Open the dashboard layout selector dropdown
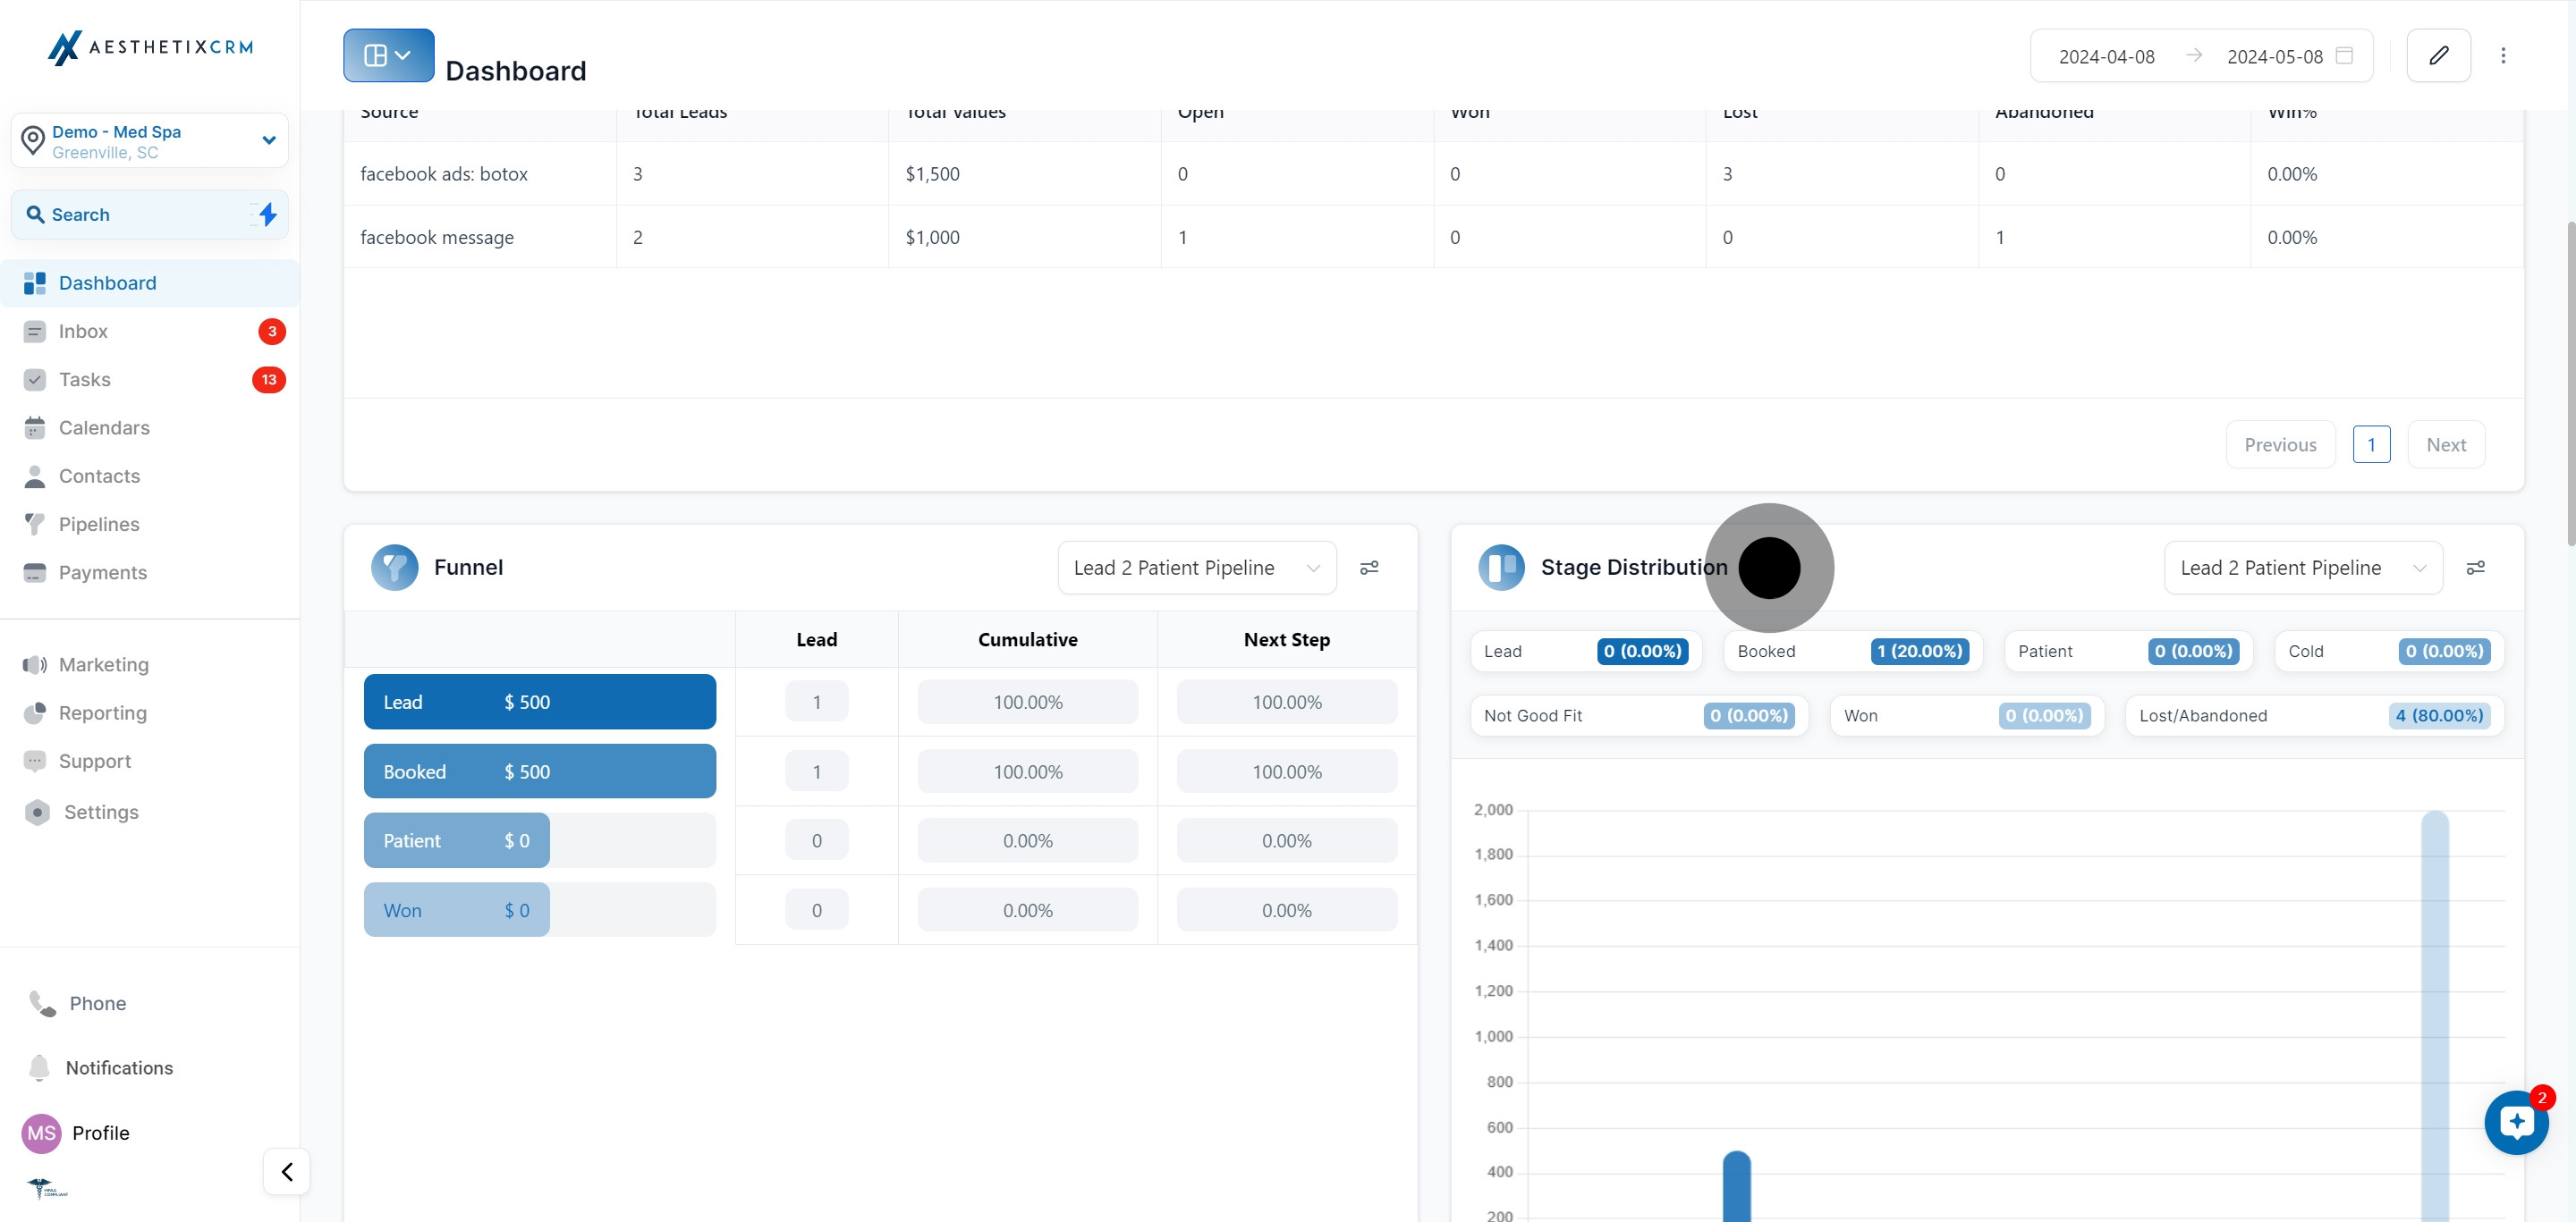Image resolution: width=2576 pixels, height=1222 pixels. tap(388, 56)
